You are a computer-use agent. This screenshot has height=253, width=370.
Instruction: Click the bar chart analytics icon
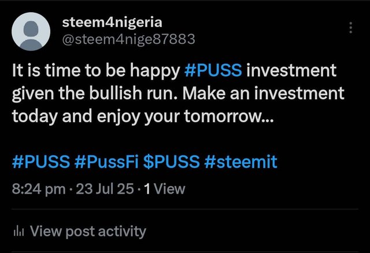tap(19, 231)
